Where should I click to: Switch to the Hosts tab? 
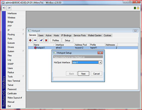tap(56, 35)
